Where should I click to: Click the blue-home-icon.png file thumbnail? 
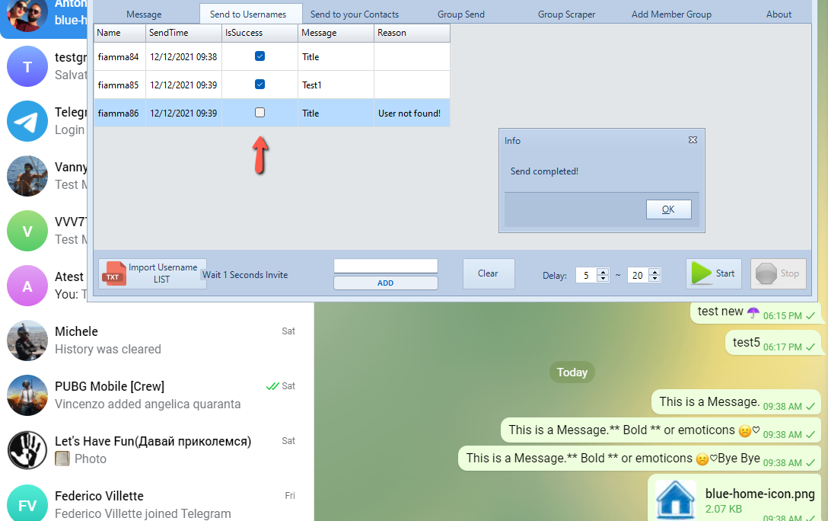(676, 499)
